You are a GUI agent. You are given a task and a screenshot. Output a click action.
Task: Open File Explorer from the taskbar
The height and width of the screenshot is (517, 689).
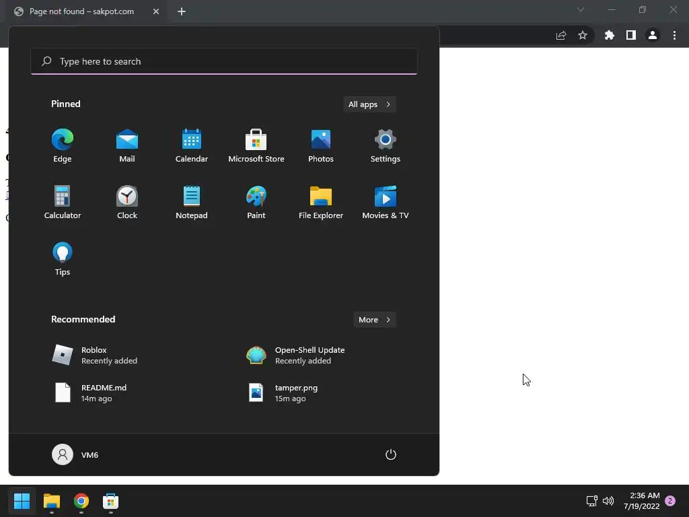pos(51,501)
